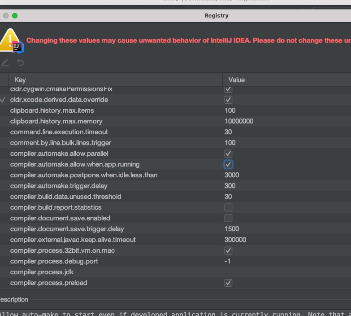The image size is (351, 316).
Task: Click the -1 value of compiler.process.debug.port
Action: point(227,261)
